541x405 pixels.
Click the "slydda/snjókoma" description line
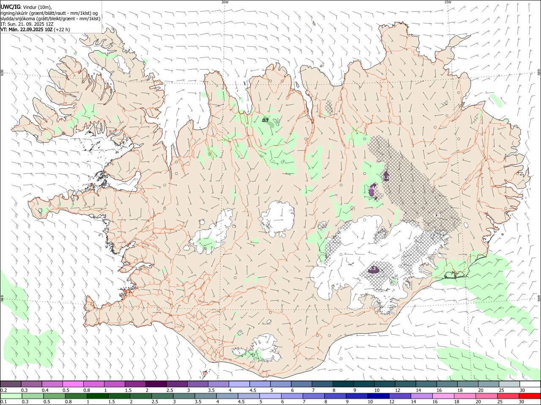50,19
